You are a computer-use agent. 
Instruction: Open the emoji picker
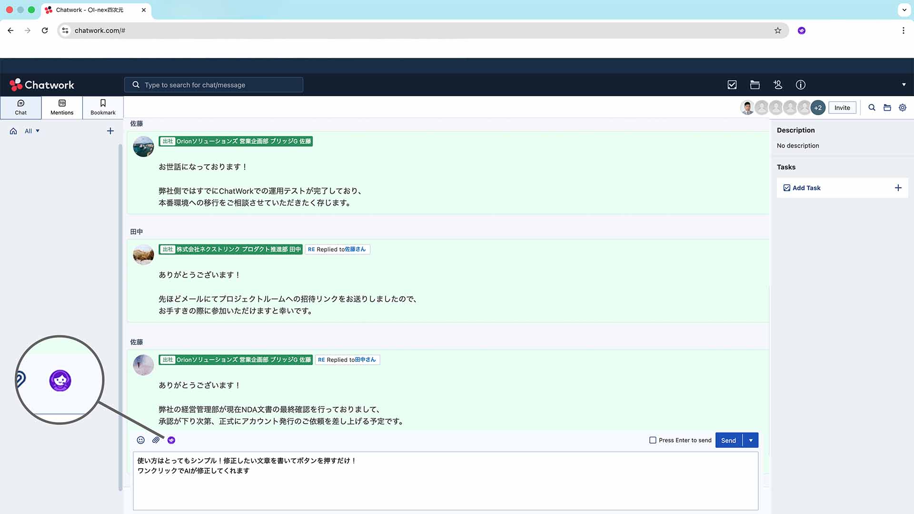point(140,440)
